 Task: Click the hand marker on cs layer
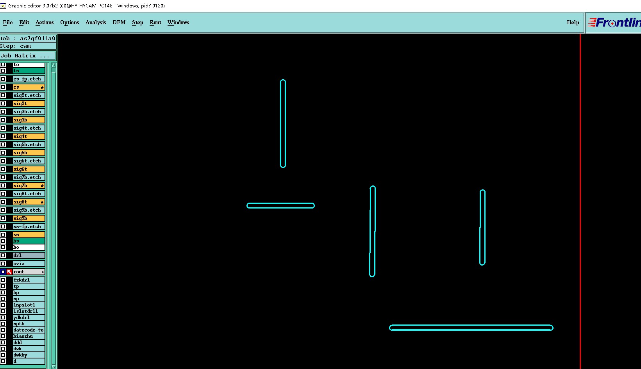click(42, 87)
